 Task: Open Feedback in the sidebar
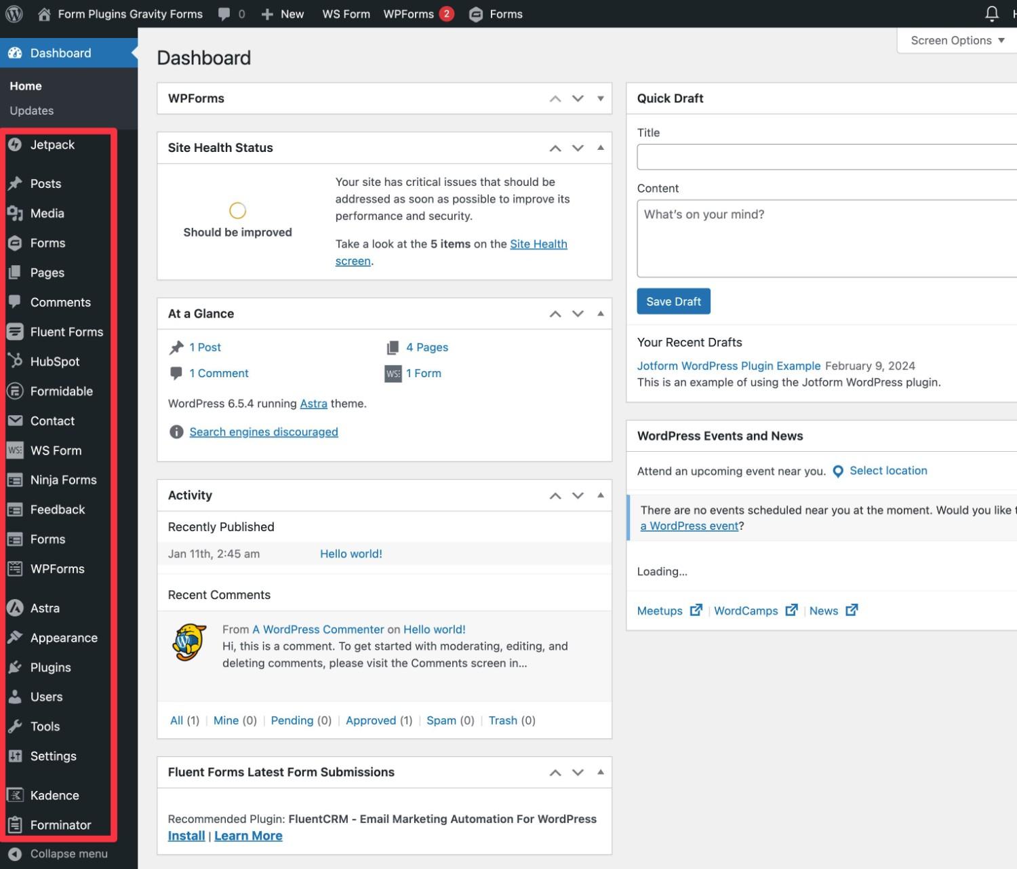coord(58,509)
